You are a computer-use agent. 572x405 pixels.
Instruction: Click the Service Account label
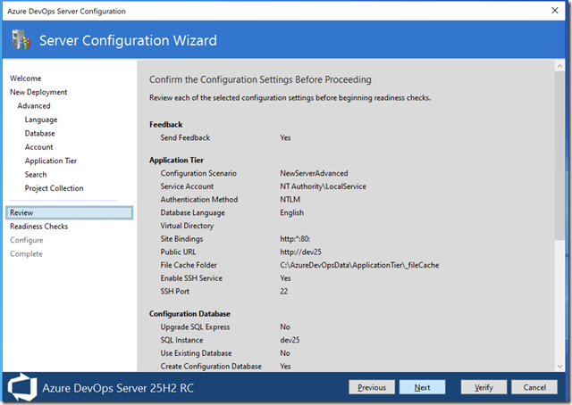tap(187, 186)
